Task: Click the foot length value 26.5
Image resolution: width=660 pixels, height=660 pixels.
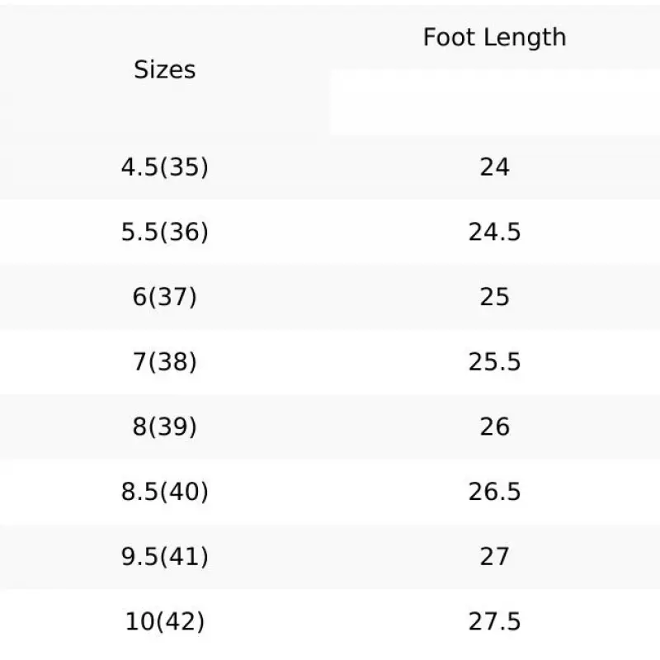Action: 494,492
